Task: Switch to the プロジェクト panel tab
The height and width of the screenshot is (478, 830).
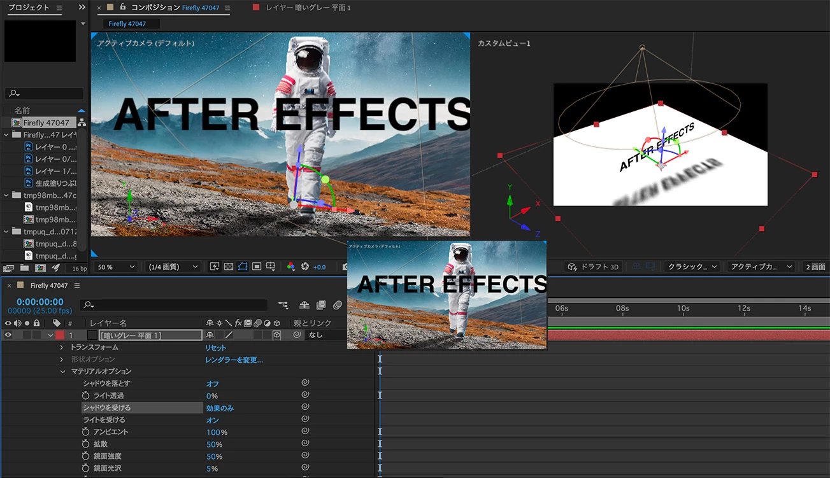Action: coord(29,8)
